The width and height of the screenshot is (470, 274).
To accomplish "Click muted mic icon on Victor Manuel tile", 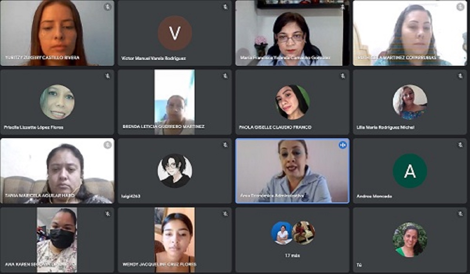I will point(225,7).
